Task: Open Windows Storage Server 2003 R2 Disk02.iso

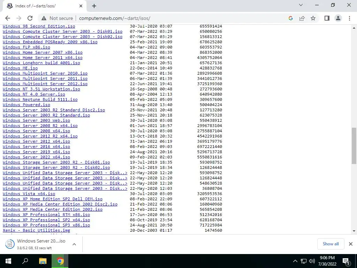Action: [x=56, y=168]
